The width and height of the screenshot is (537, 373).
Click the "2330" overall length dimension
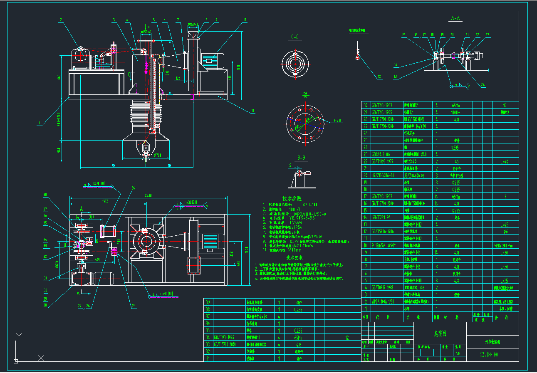148,195
